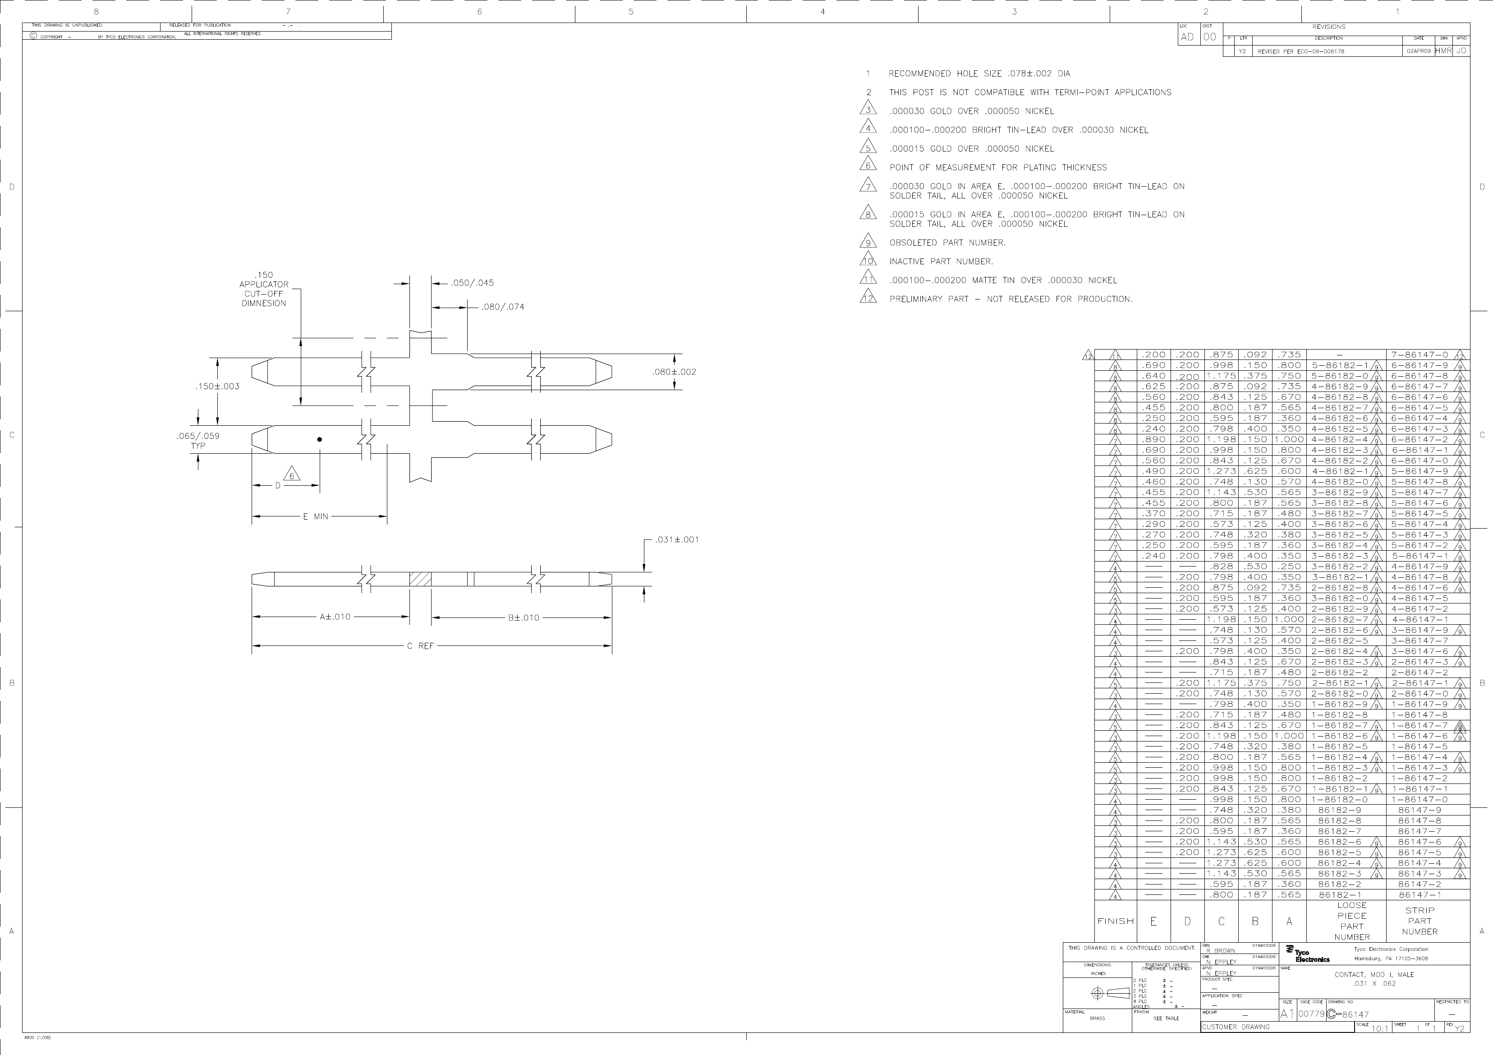
Task: Select the note about TERMI-POINT applications compatibility
Action: 1030,92
